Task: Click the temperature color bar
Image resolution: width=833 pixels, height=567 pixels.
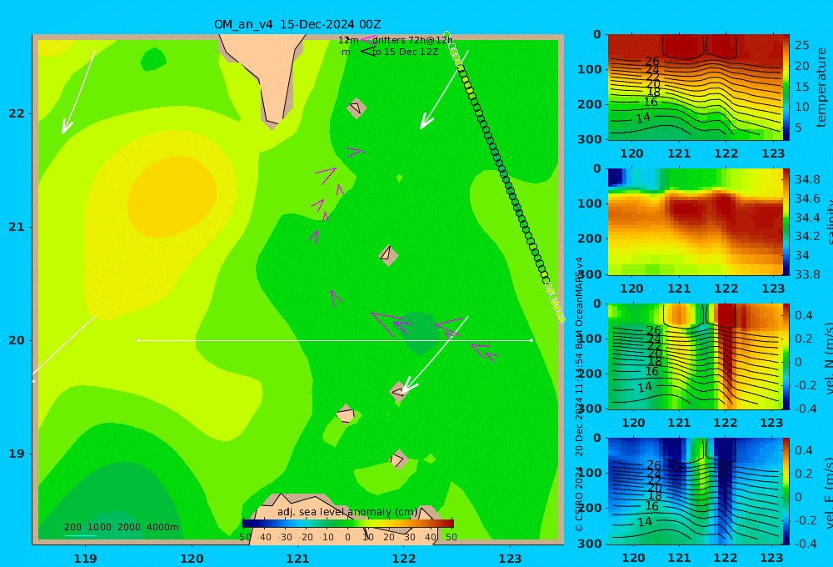Action: tap(786, 88)
